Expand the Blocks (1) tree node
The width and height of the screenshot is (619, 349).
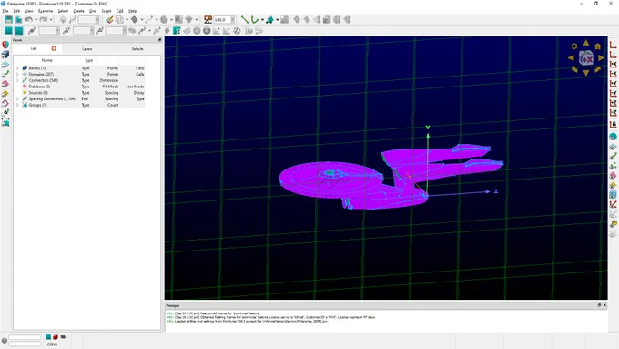point(17,68)
